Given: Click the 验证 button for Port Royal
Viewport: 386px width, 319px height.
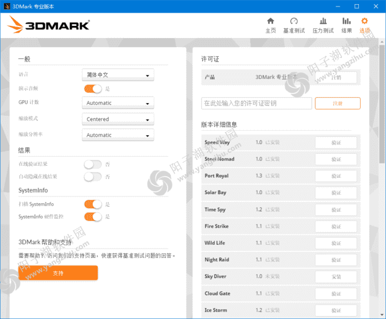Looking at the screenshot, I should point(336,176).
